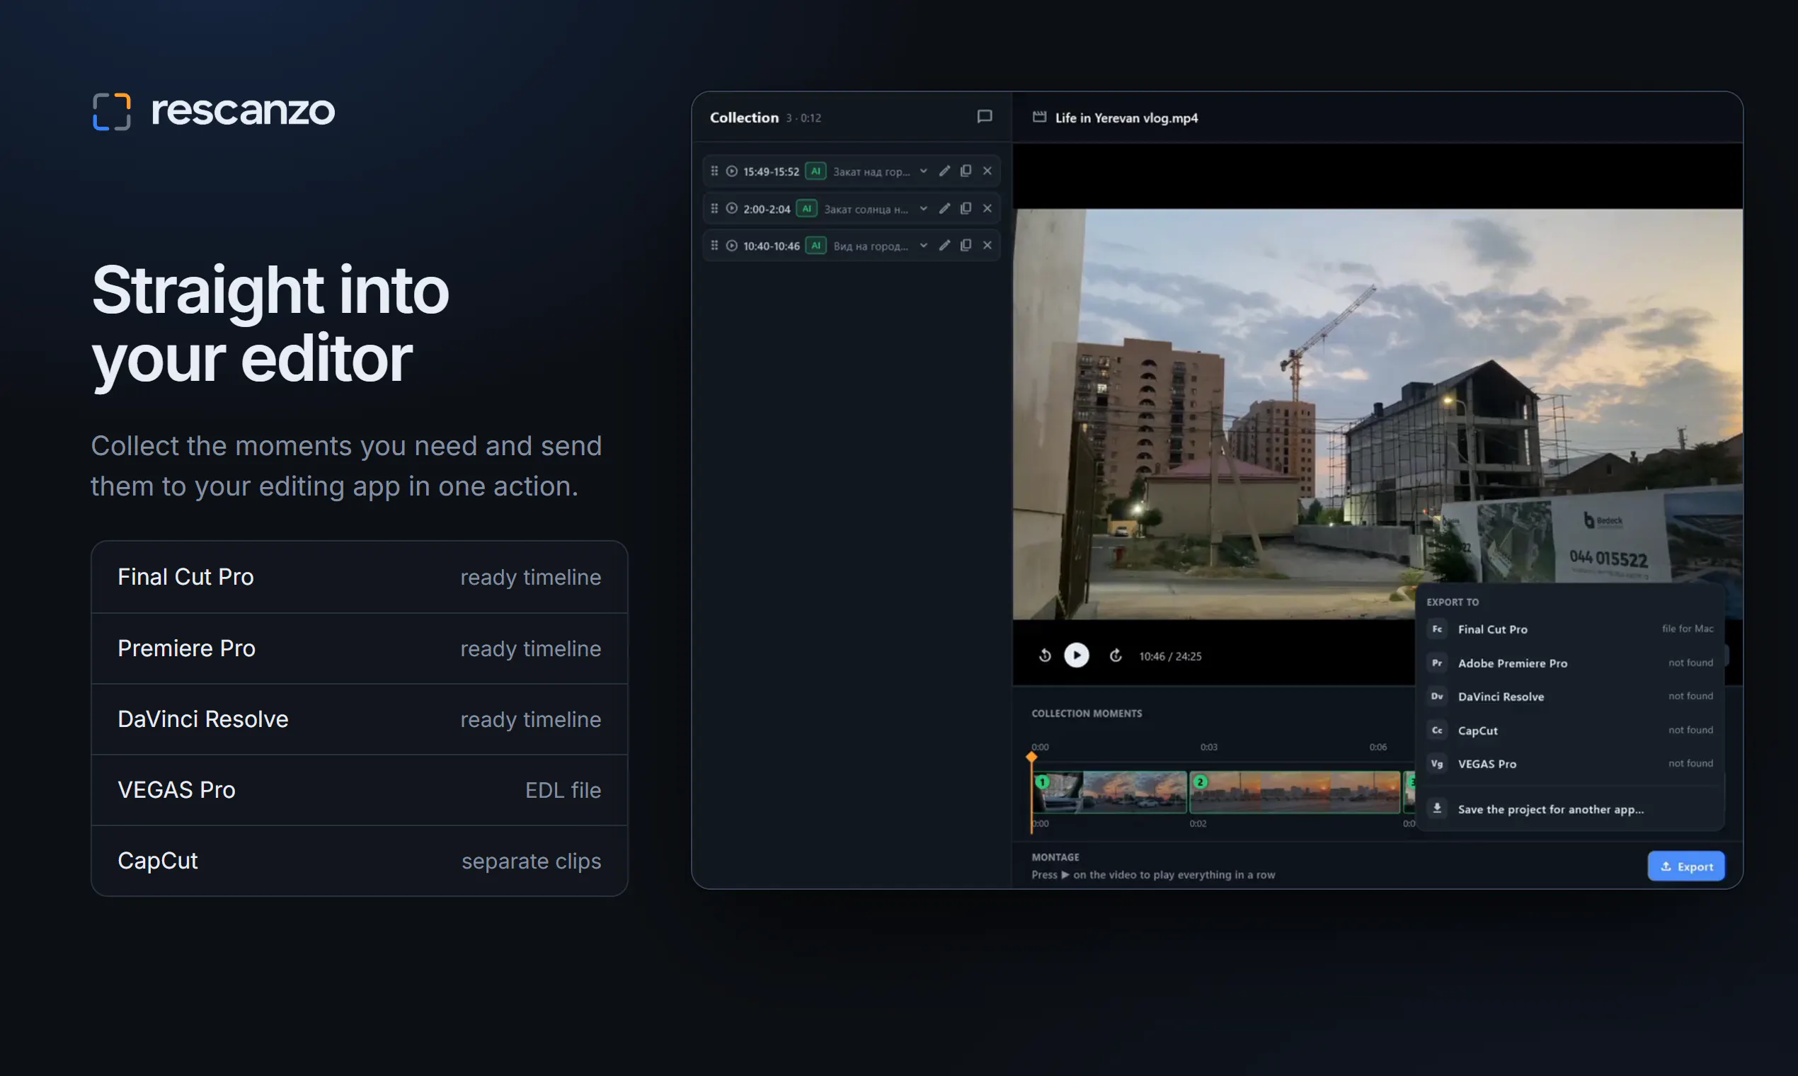Viewport: 1798px width, 1076px height.
Task: Click the VEGAS Pro EDL file row
Action: click(359, 789)
